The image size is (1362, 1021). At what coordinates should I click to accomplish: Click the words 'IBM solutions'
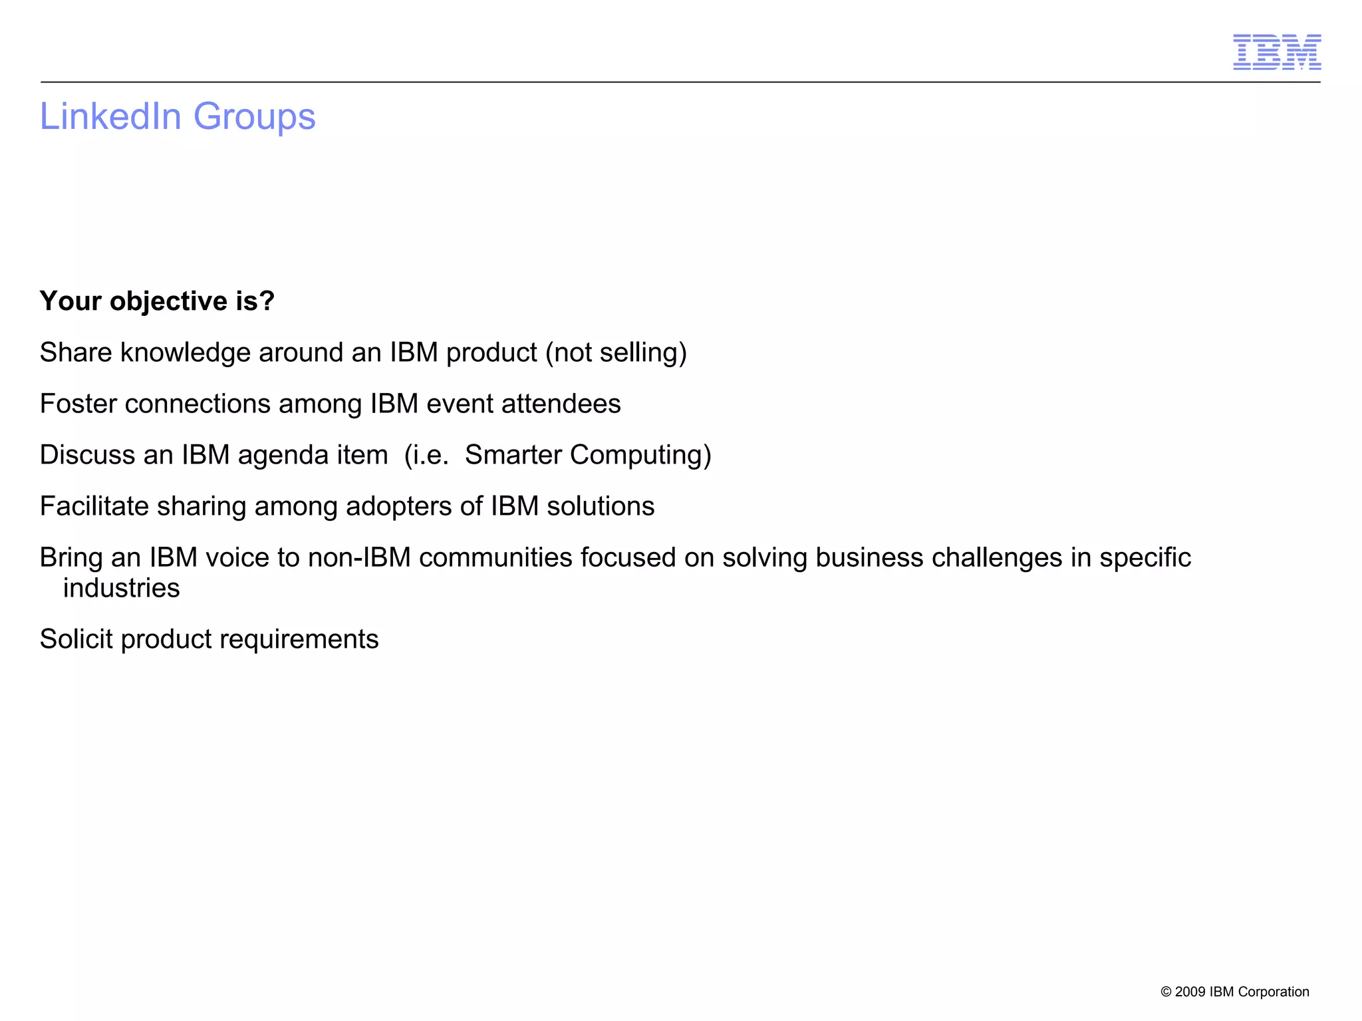click(573, 506)
